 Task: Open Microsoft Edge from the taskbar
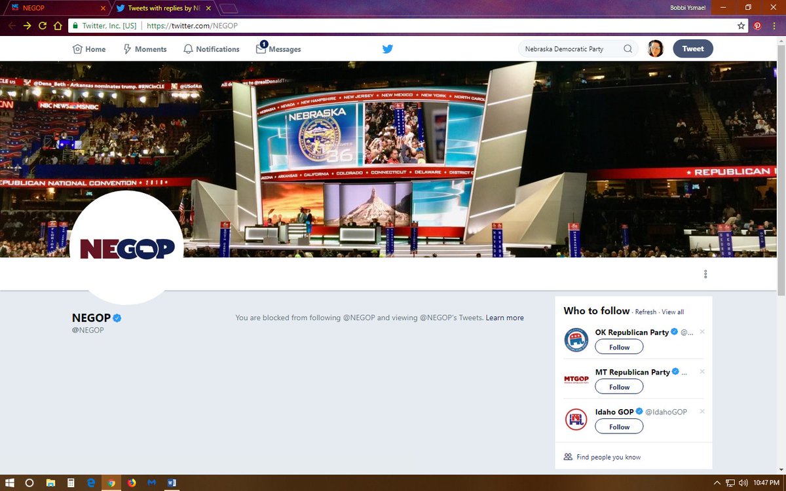(x=91, y=482)
